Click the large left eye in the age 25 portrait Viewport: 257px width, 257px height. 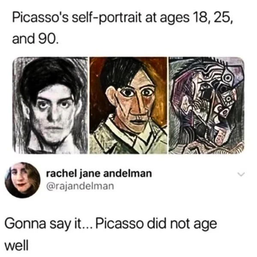coord(128,93)
